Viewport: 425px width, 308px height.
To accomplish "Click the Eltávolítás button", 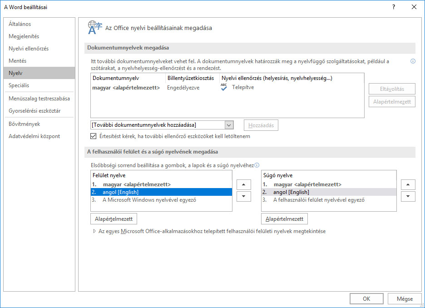I will [x=392, y=89].
